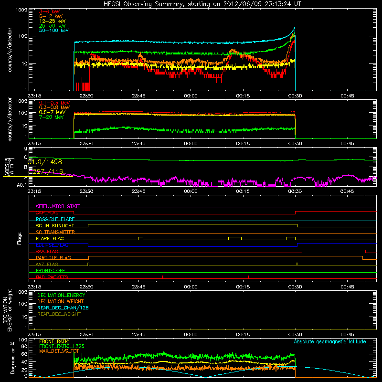The image size is (382, 382).
Task: Select the green 25-50 keV legend label
Action: (x=53, y=26)
